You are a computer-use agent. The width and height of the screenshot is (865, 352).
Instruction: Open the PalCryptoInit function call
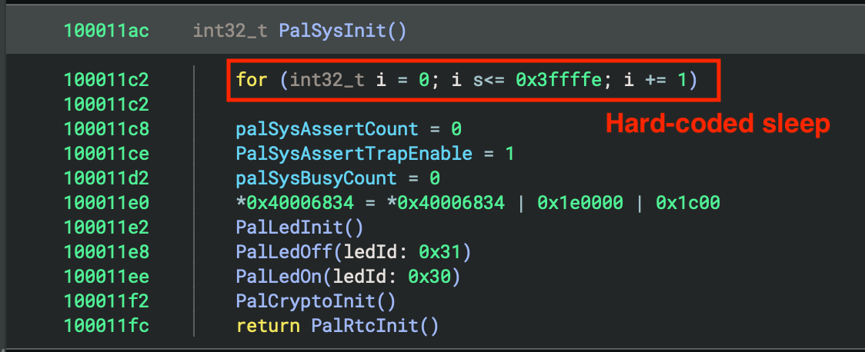tap(305, 301)
